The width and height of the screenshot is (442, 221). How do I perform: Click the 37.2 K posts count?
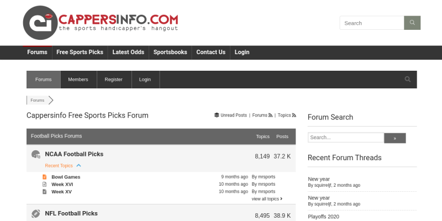[x=282, y=156]
